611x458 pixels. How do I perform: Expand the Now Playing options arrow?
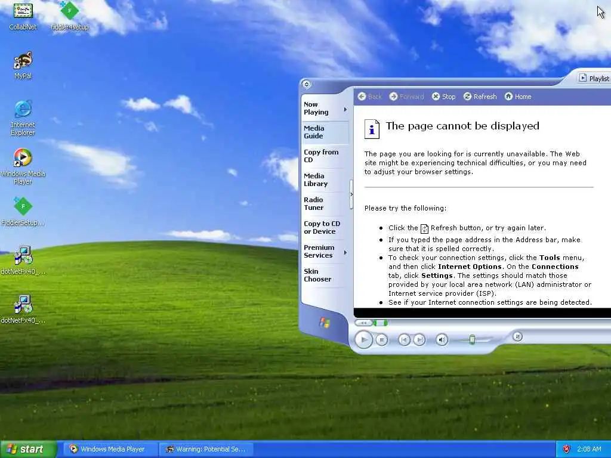pos(345,110)
